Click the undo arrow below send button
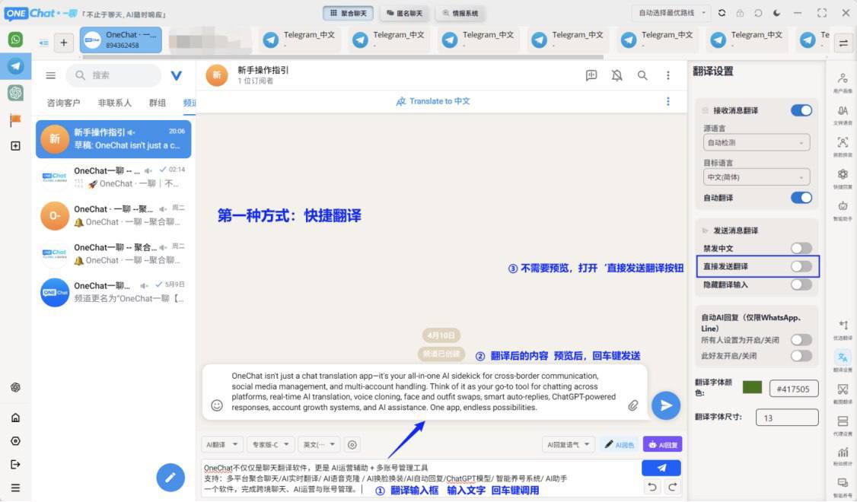This screenshot has height=502, width=857. coord(652,486)
